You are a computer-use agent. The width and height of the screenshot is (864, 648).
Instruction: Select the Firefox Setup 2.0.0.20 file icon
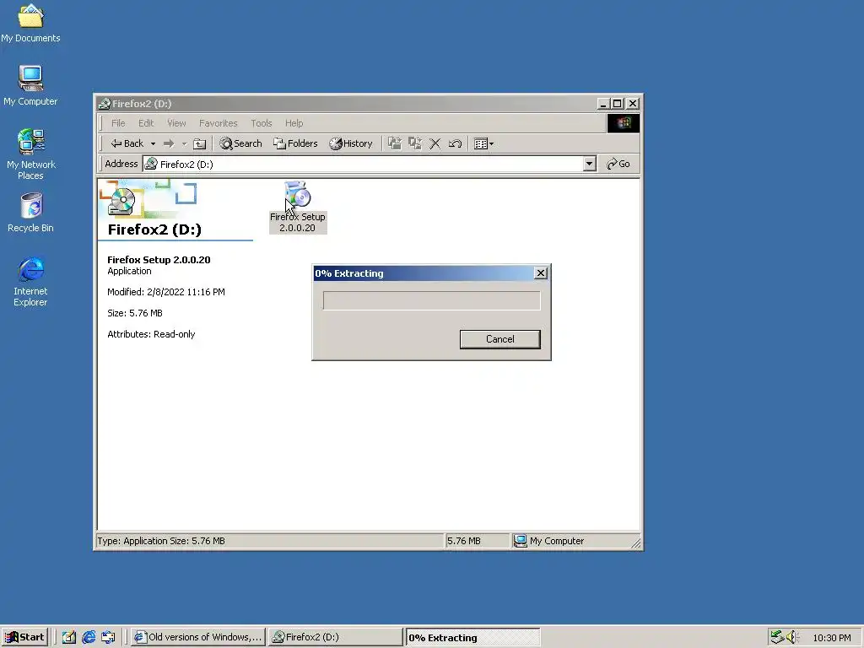(298, 208)
